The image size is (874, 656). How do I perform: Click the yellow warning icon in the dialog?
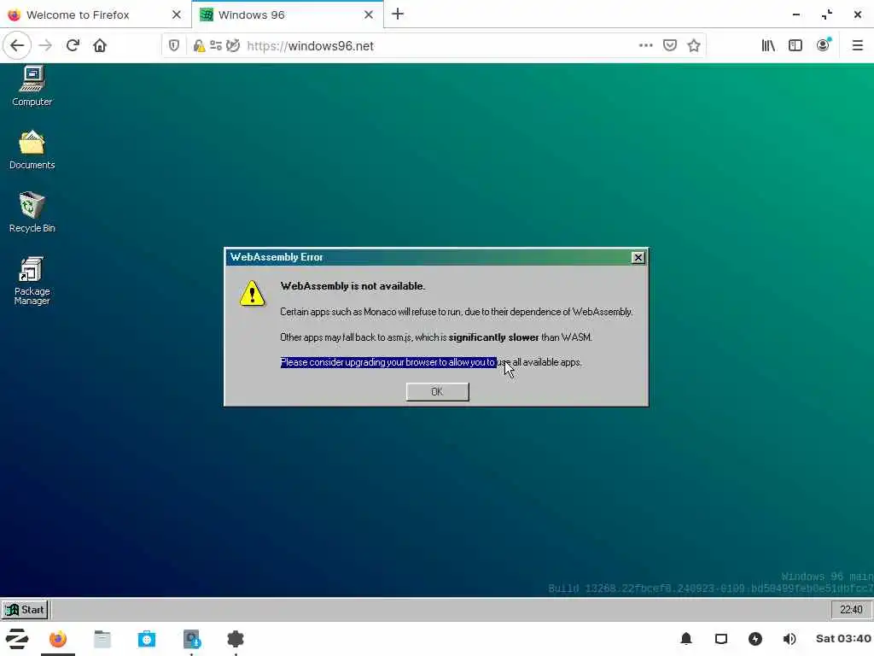coord(252,294)
